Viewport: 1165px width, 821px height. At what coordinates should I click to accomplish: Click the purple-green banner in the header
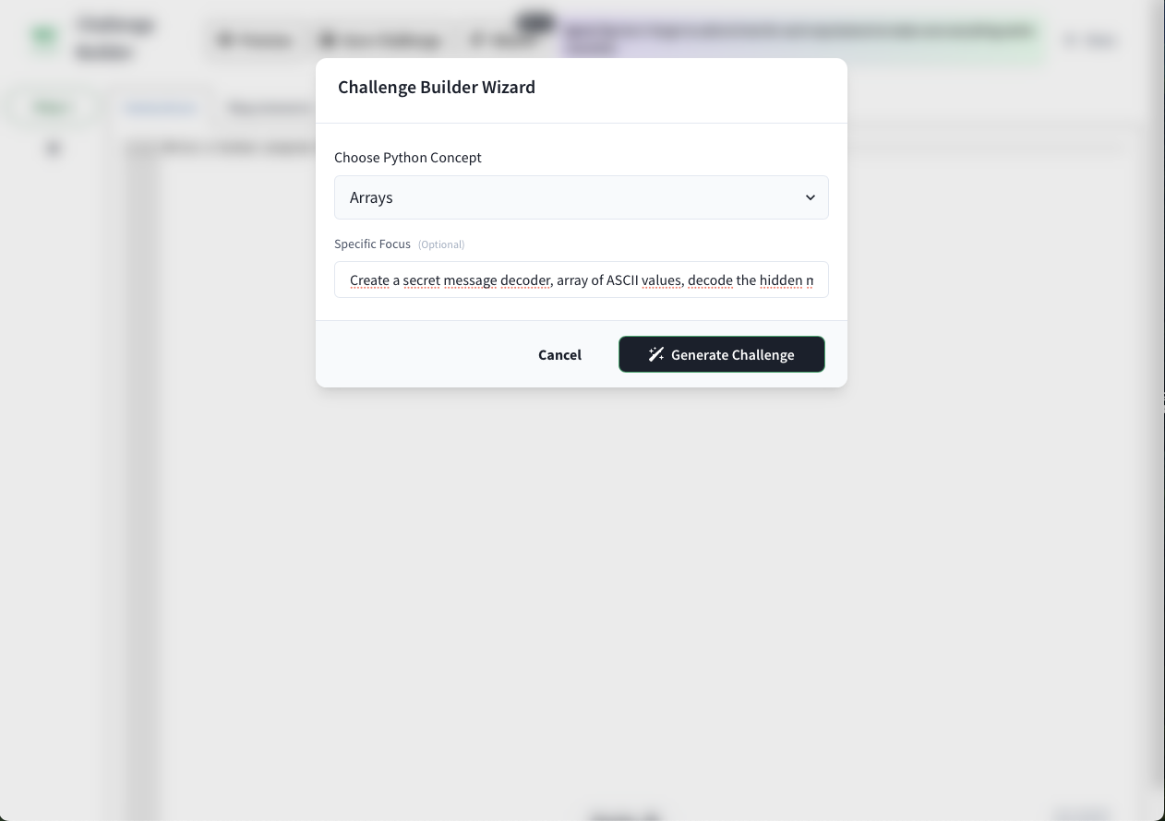tap(801, 40)
